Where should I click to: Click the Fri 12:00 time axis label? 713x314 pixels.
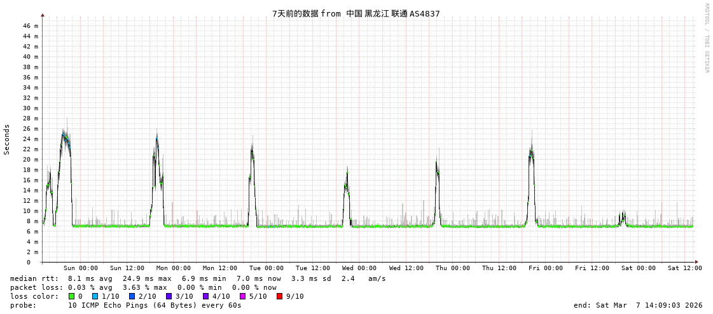(592, 268)
